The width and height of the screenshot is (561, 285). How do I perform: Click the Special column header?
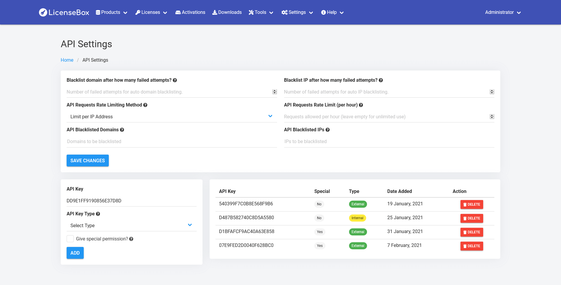pyautogui.click(x=322, y=191)
